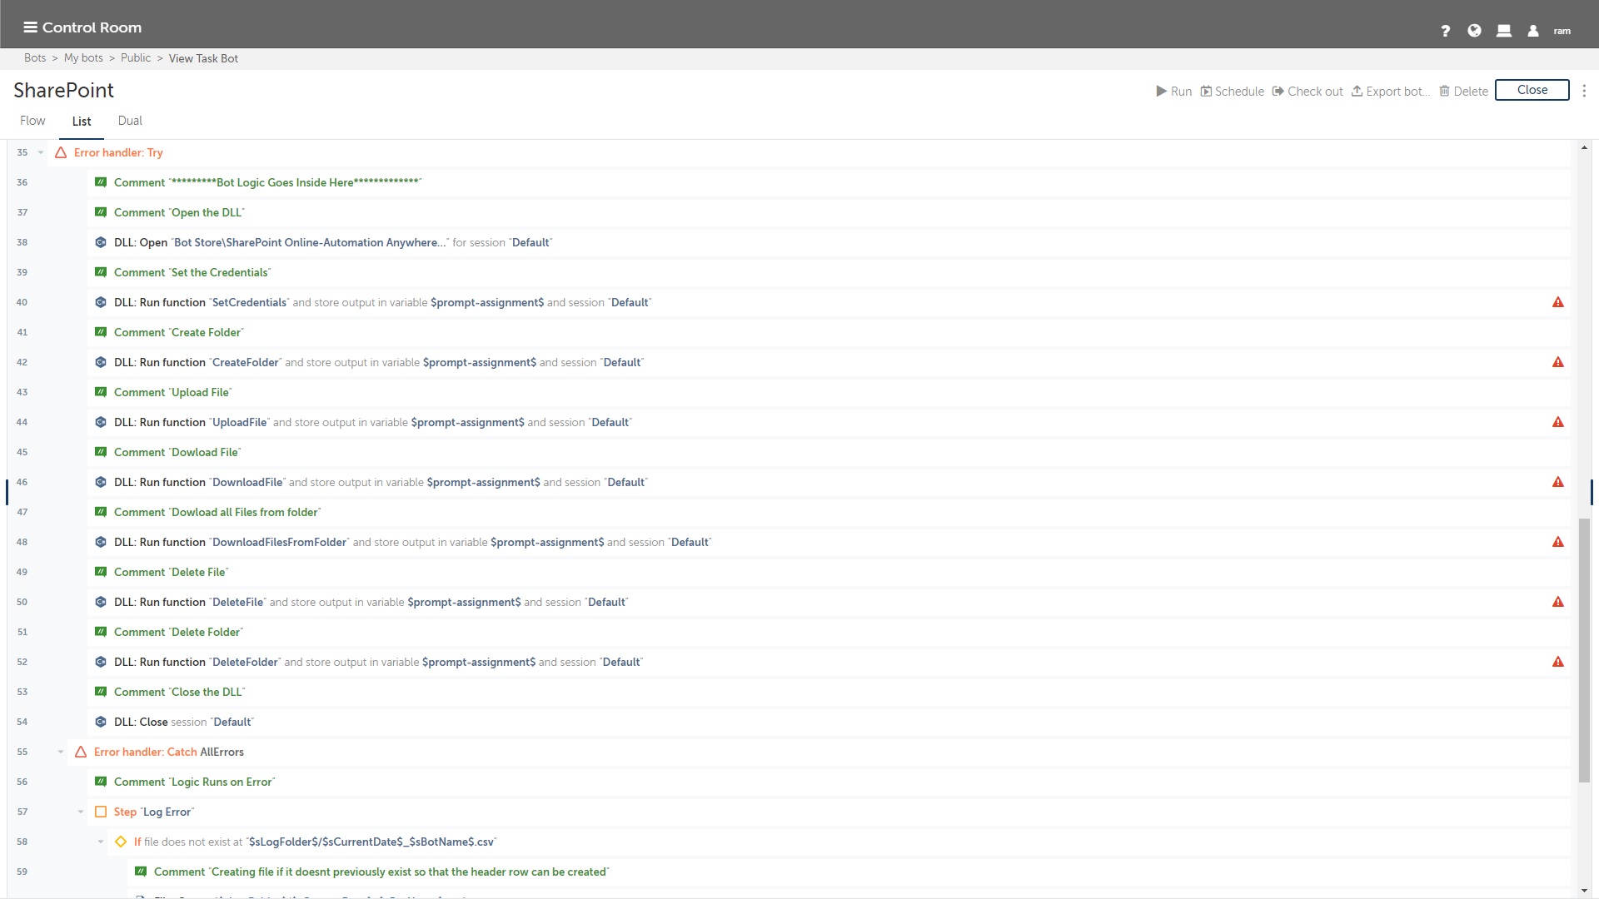1599x899 pixels.
Task: Click the user profile icon
Action: [1532, 31]
